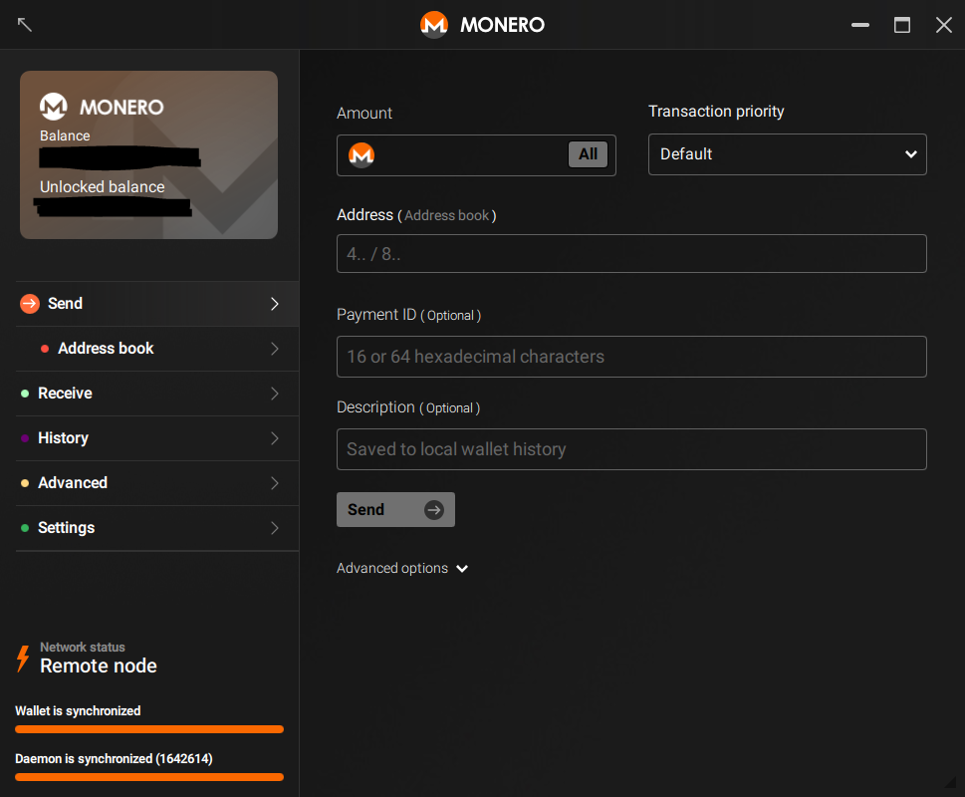Click the circled arrow on Send button
Screen dimensions: 965x797
434,510
